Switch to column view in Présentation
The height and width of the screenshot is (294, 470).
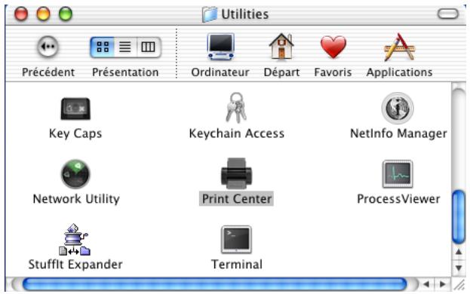point(149,47)
